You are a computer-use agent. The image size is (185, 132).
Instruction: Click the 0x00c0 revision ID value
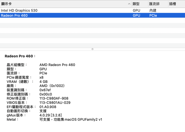point(46,94)
